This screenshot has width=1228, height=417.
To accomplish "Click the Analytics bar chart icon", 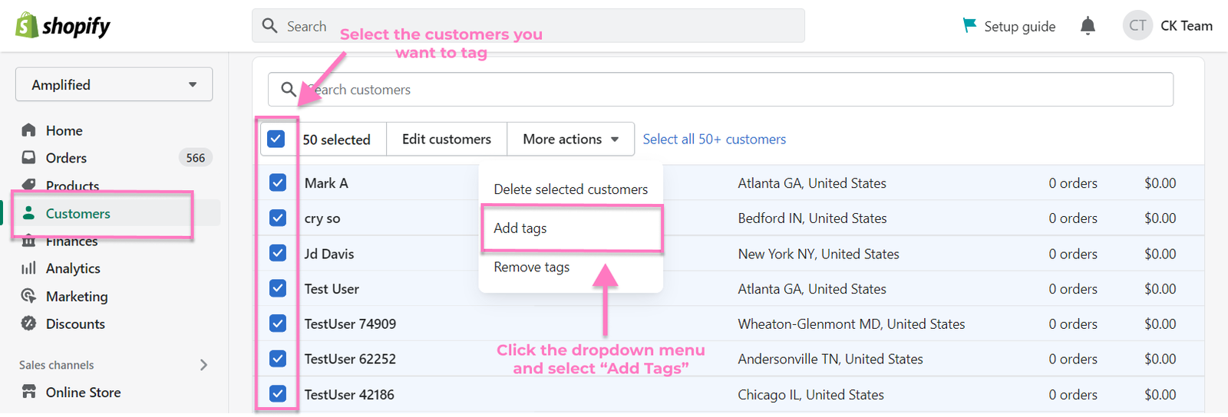I will click(x=29, y=268).
